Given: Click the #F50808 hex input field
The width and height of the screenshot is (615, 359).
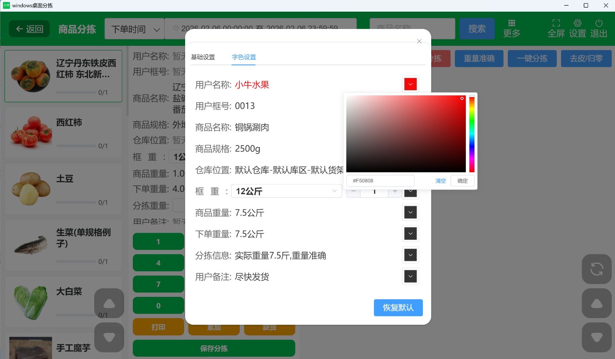Looking at the screenshot, I should [x=380, y=180].
